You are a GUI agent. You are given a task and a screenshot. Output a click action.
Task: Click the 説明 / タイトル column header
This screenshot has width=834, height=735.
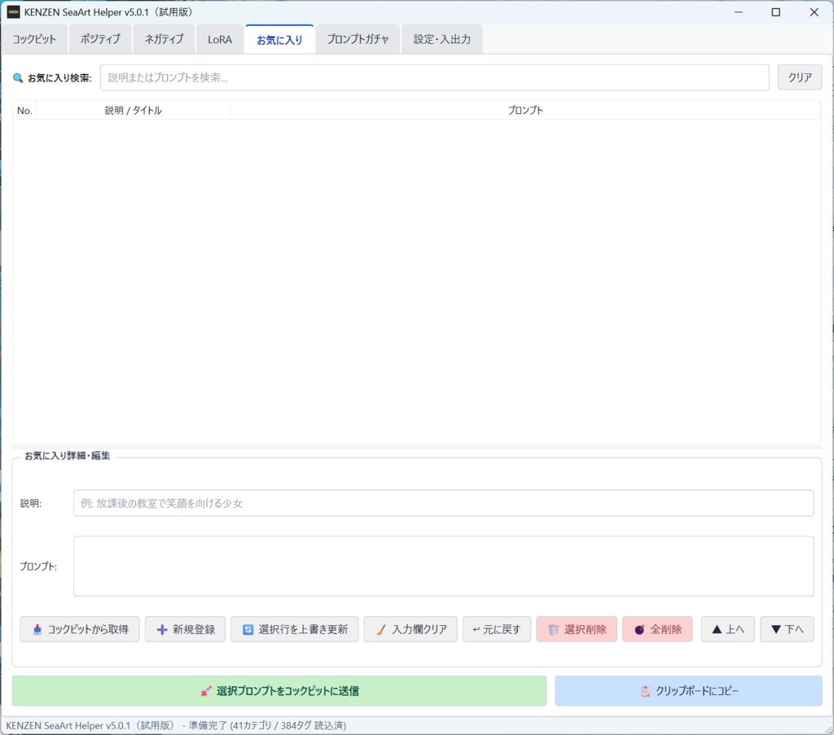pyautogui.click(x=133, y=111)
